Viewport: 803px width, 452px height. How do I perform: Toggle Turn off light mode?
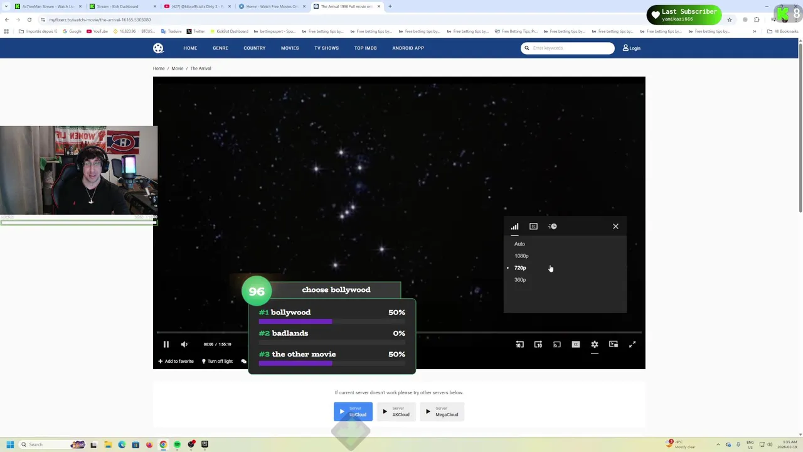pyautogui.click(x=217, y=361)
